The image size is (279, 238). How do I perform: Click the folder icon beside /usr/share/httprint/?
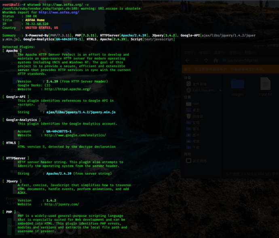coord(224,60)
